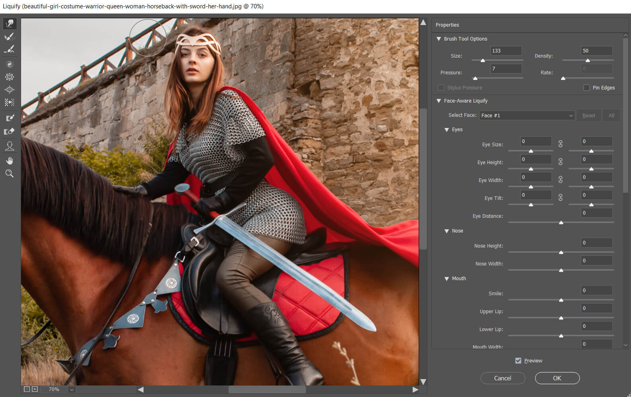Click the left Eye Size value field
The width and height of the screenshot is (631, 397).
pos(536,141)
